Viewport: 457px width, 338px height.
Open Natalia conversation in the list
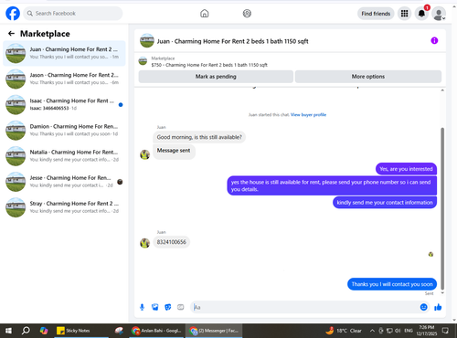coord(64,156)
